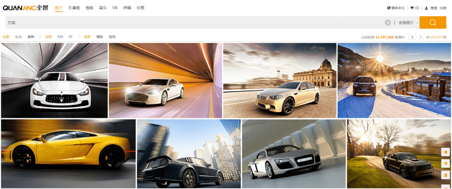Clear the search box with the X icon
Viewport: 452px width, 189px height.
click(388, 23)
